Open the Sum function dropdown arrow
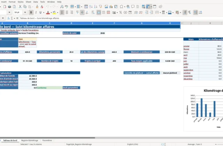The width and height of the screenshot is (223, 146). click(14, 18)
